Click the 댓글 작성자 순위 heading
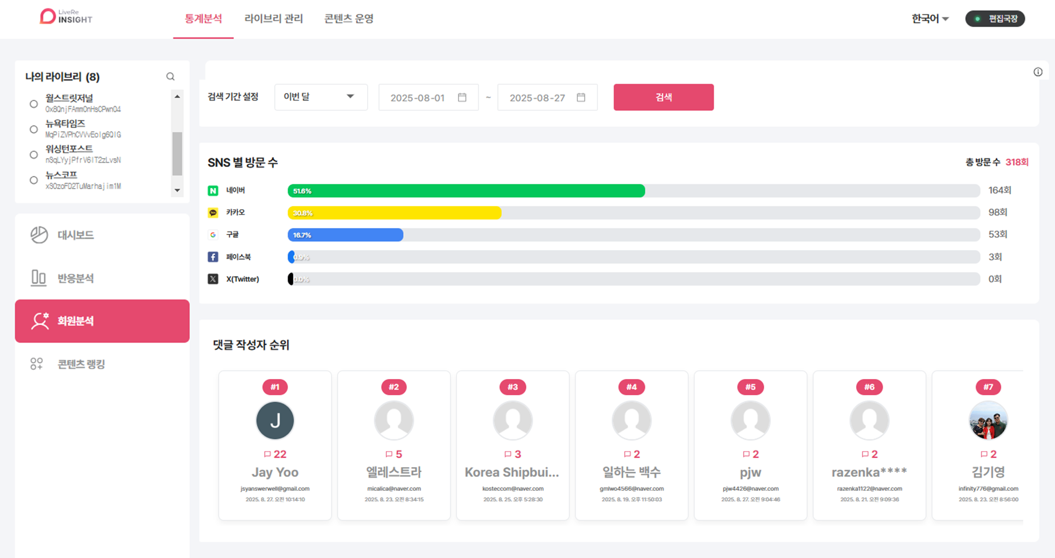The image size is (1055, 558). click(251, 345)
